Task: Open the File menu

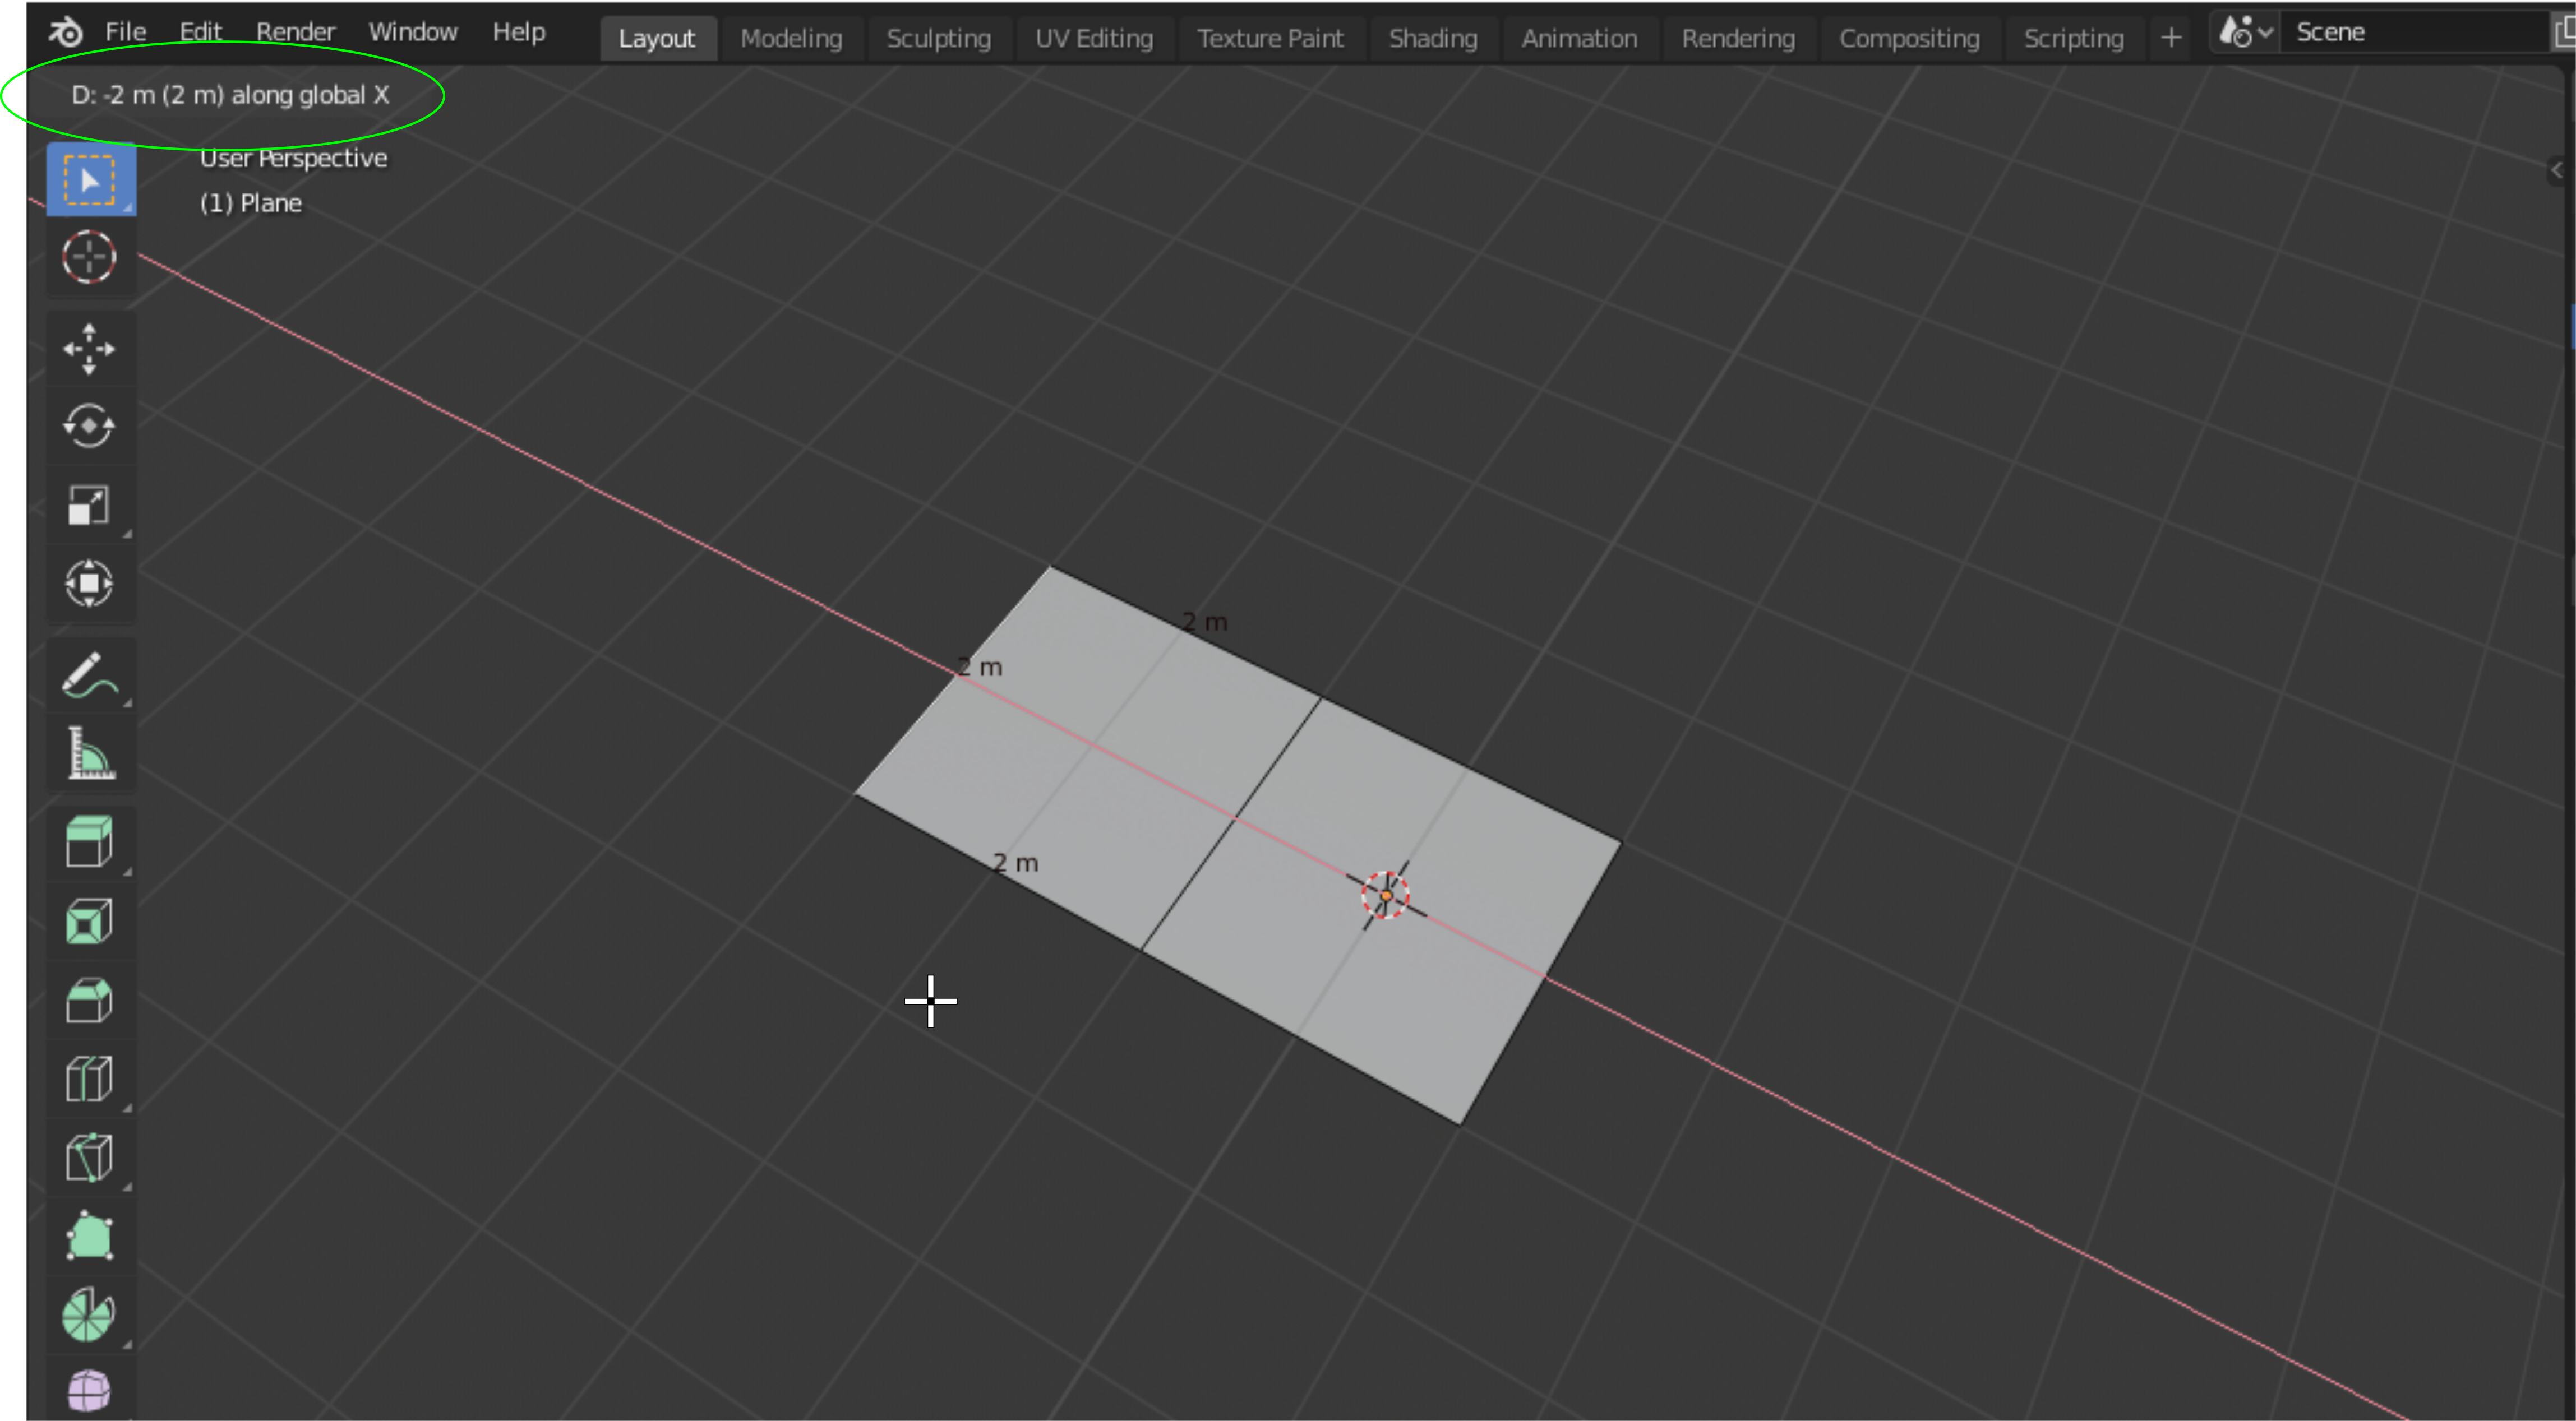Action: pyautogui.click(x=126, y=32)
